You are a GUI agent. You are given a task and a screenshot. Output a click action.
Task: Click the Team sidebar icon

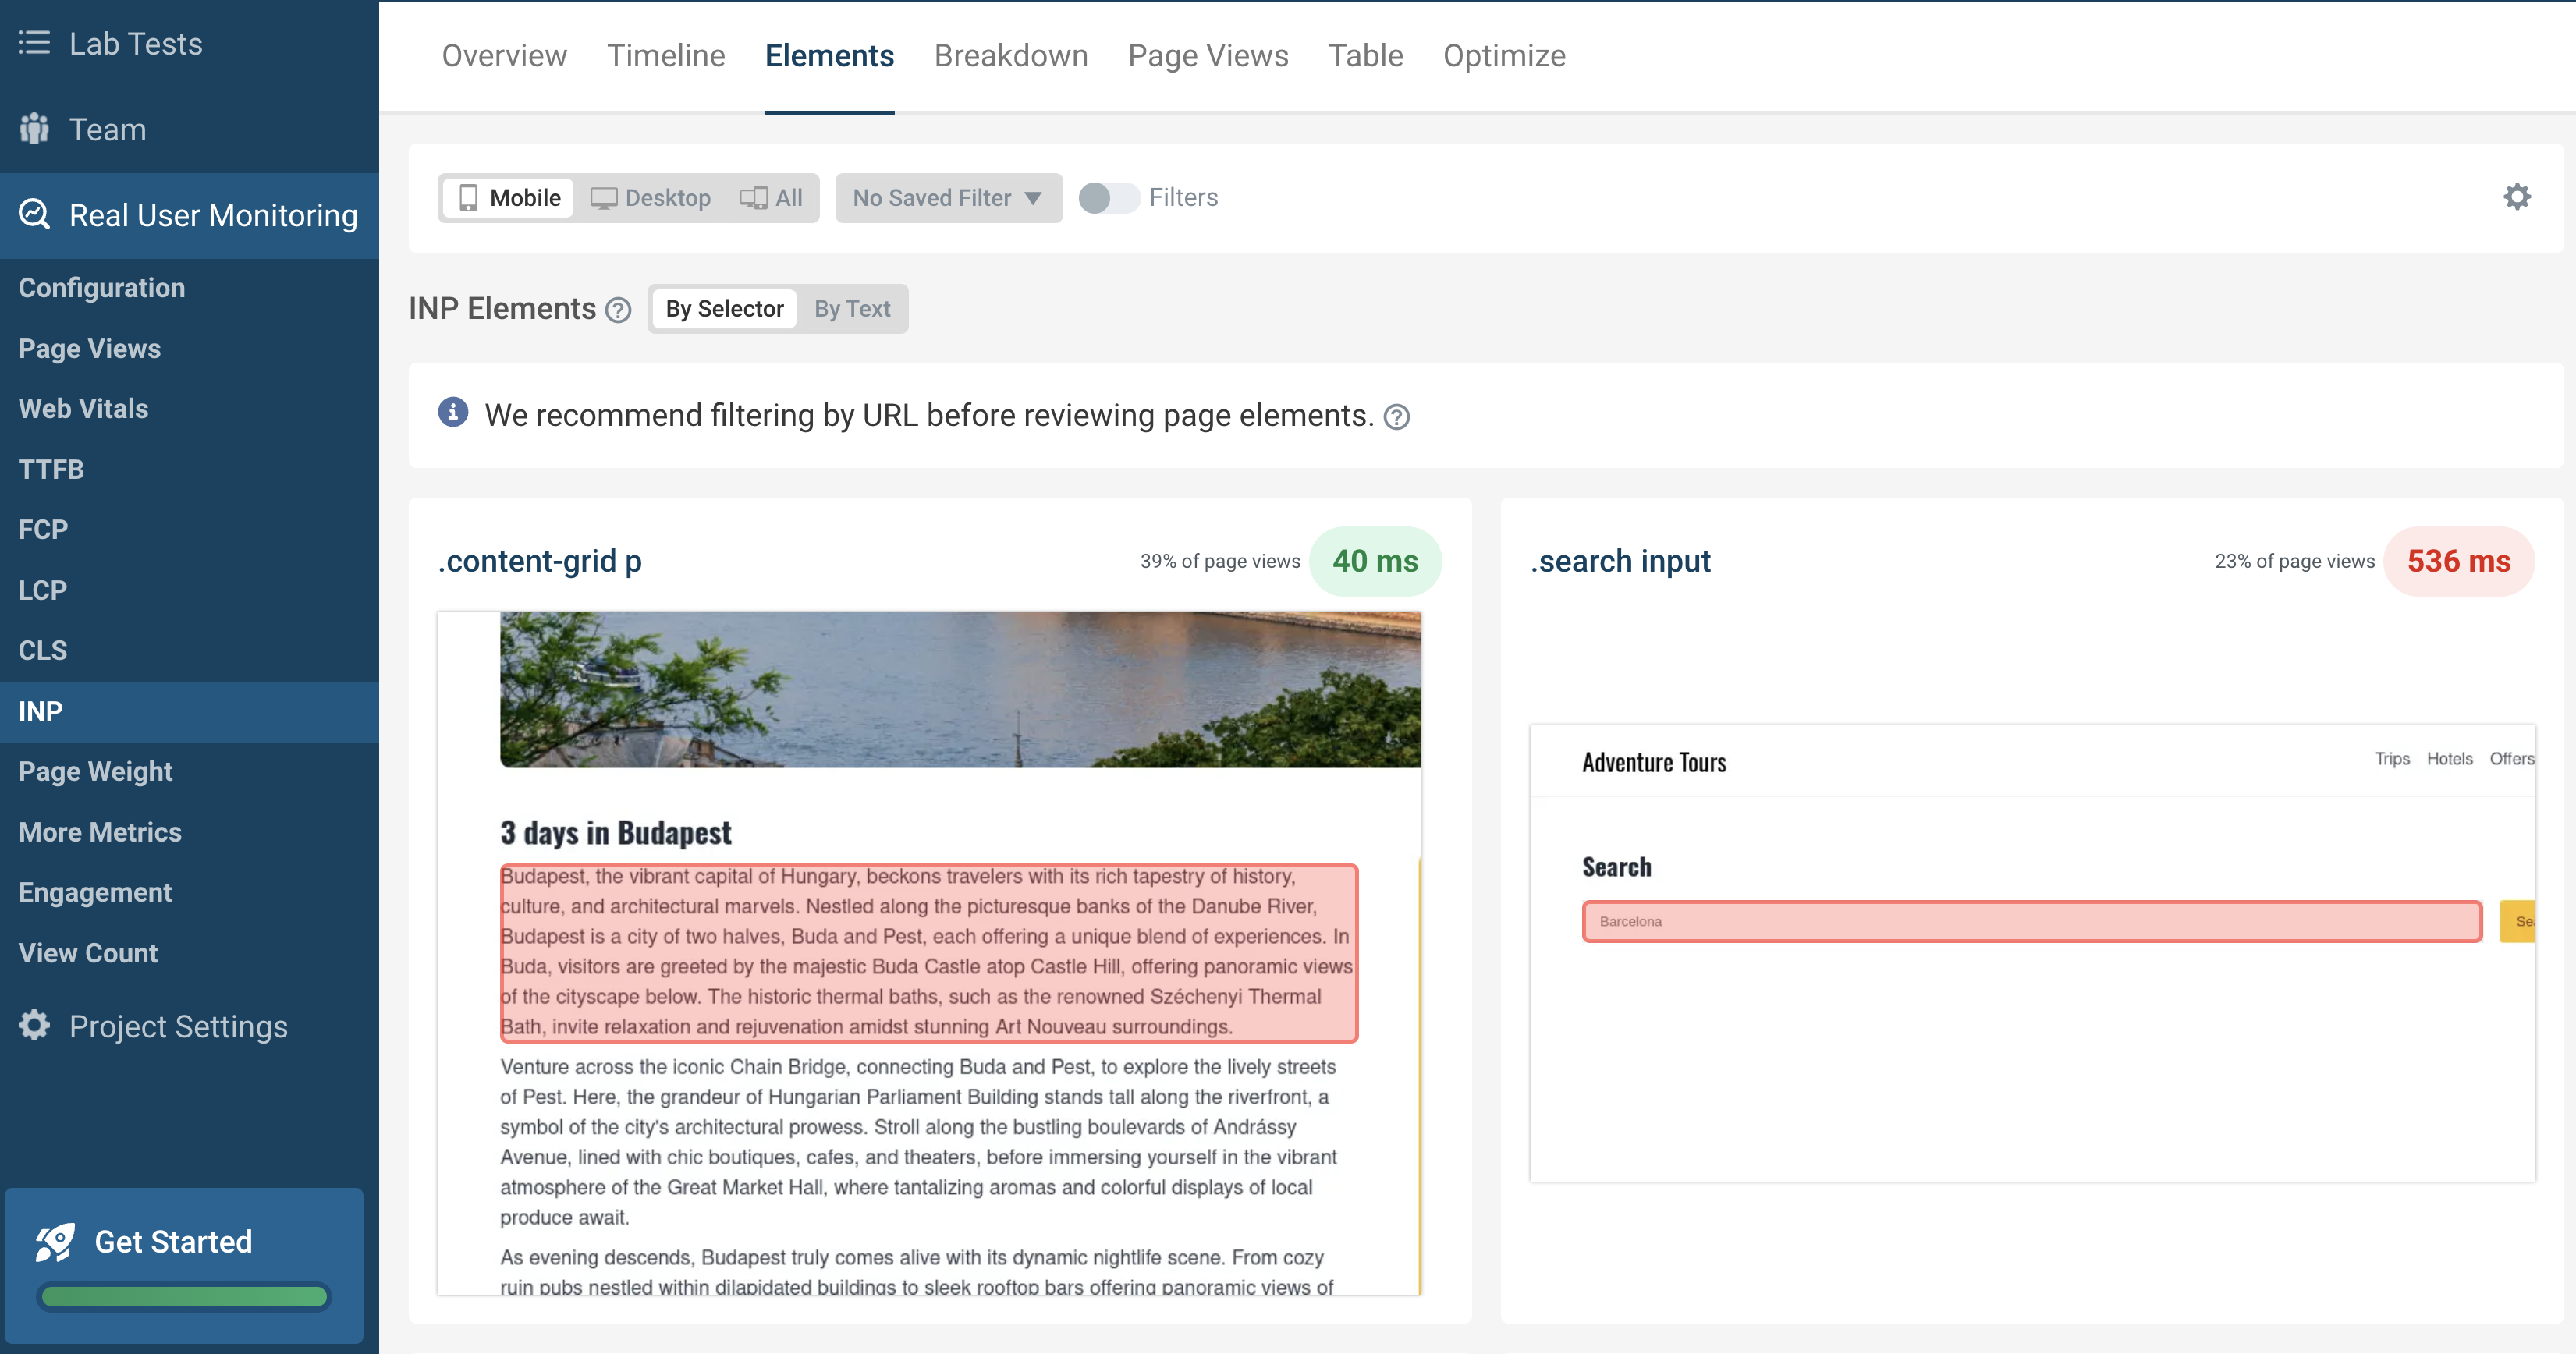[x=34, y=128]
